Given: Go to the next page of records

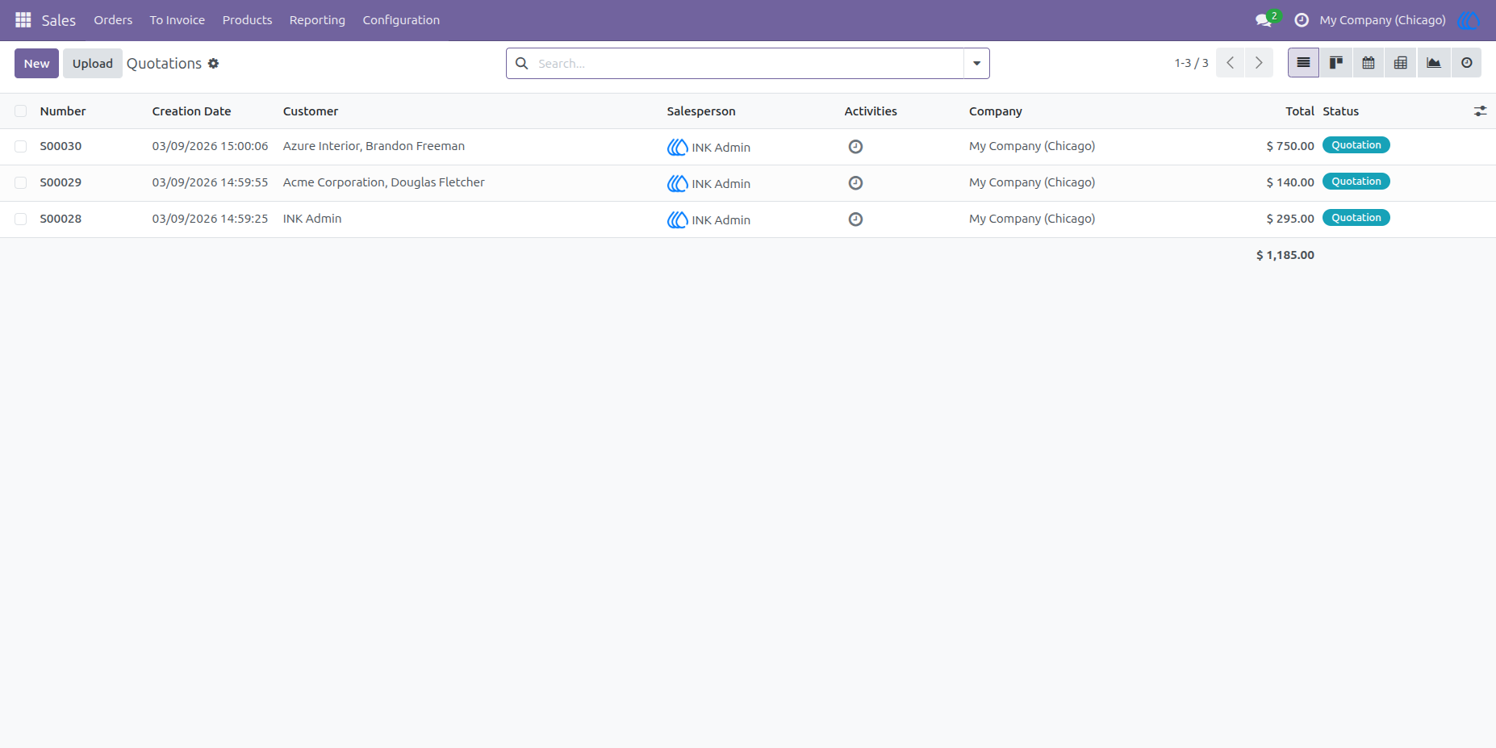Looking at the screenshot, I should (1259, 63).
